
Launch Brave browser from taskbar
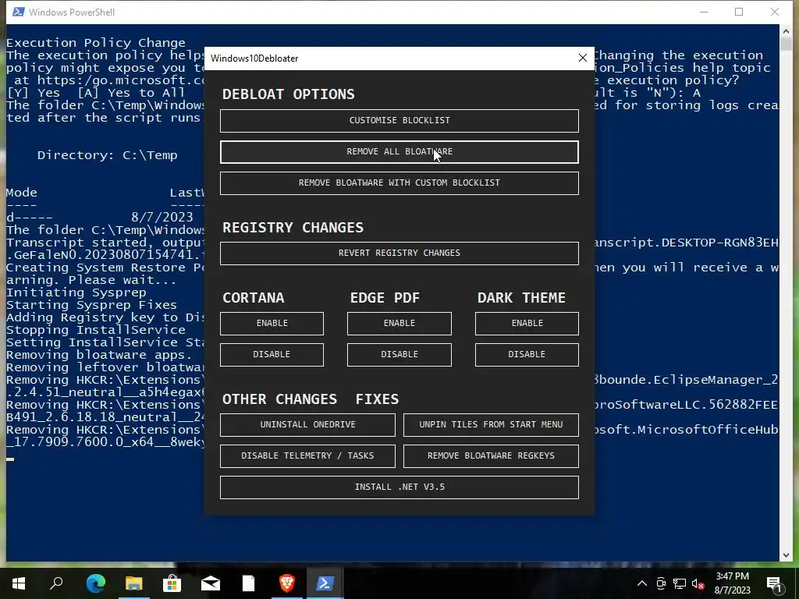click(x=287, y=583)
